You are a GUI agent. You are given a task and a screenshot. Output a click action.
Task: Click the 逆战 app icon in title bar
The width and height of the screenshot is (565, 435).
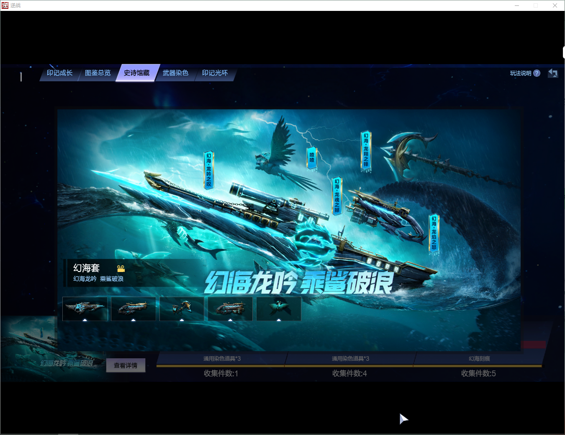point(5,5)
